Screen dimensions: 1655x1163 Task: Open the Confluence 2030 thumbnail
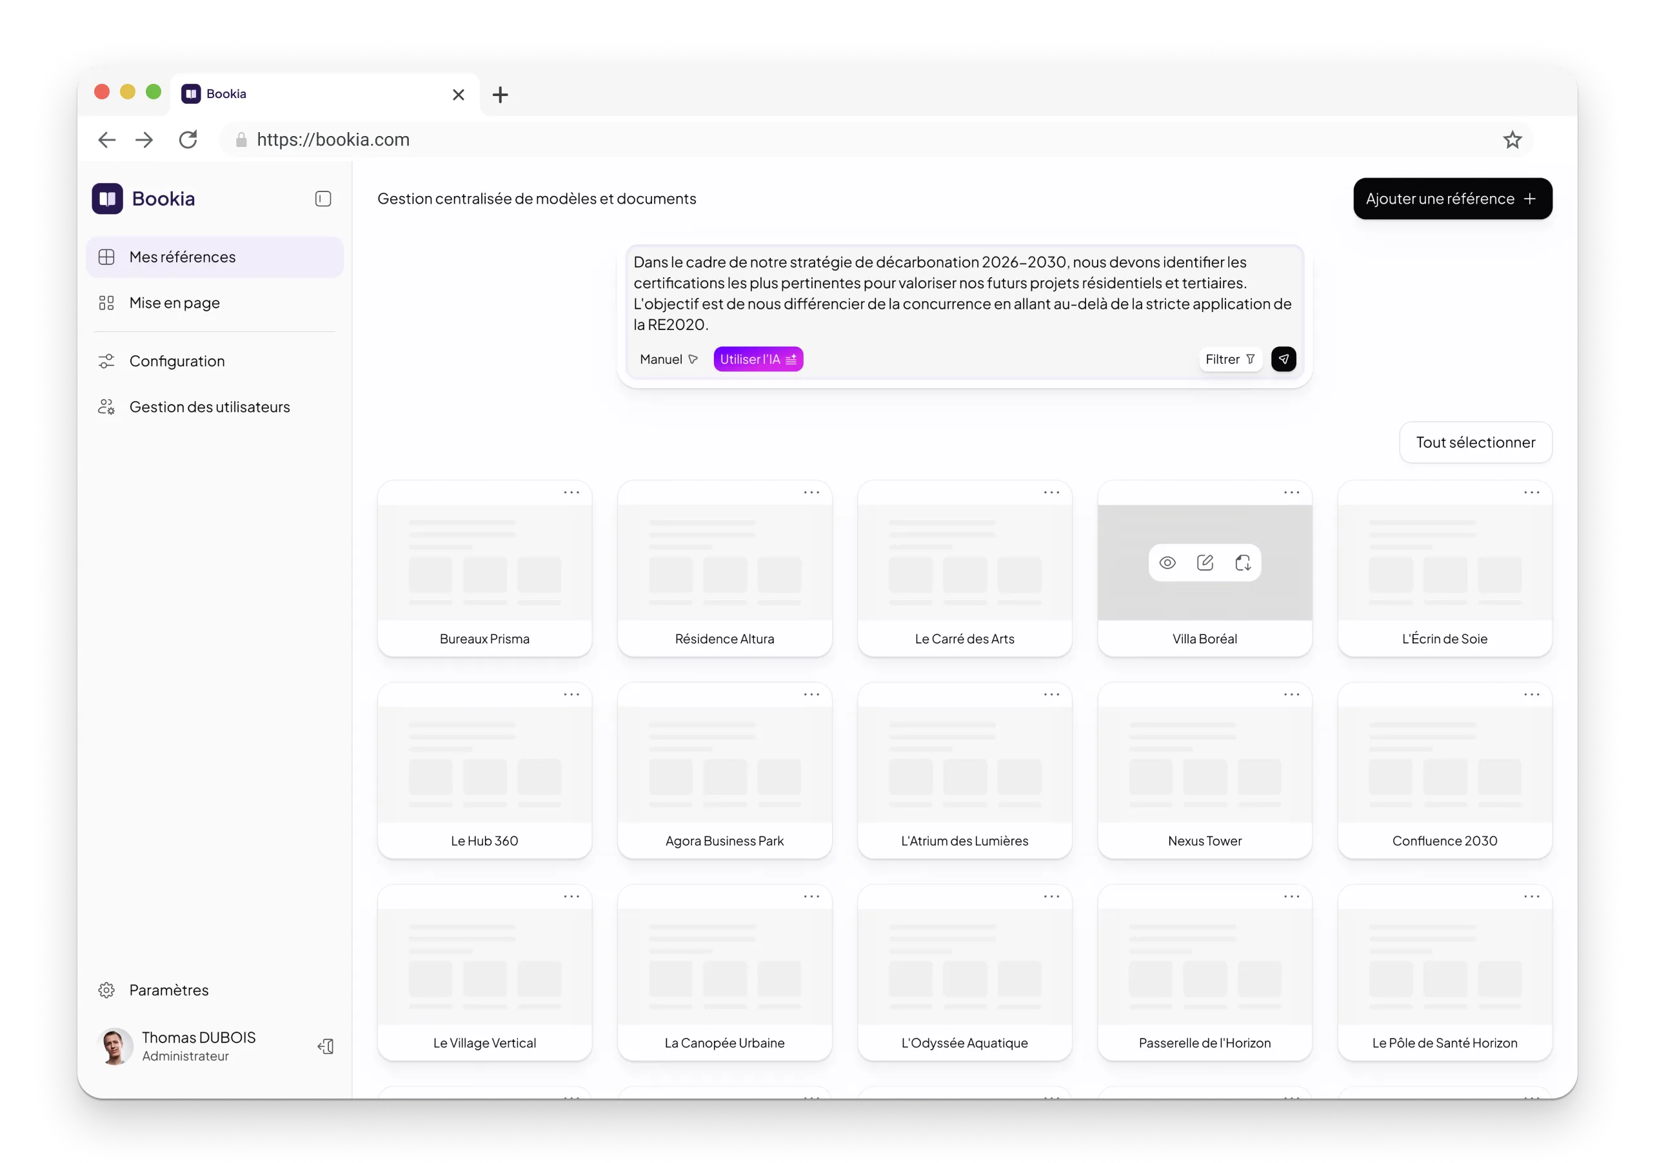(1445, 765)
